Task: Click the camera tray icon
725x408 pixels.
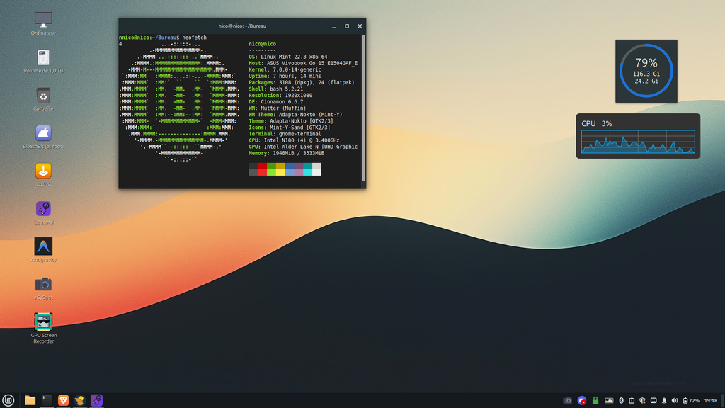Action: coord(567,401)
